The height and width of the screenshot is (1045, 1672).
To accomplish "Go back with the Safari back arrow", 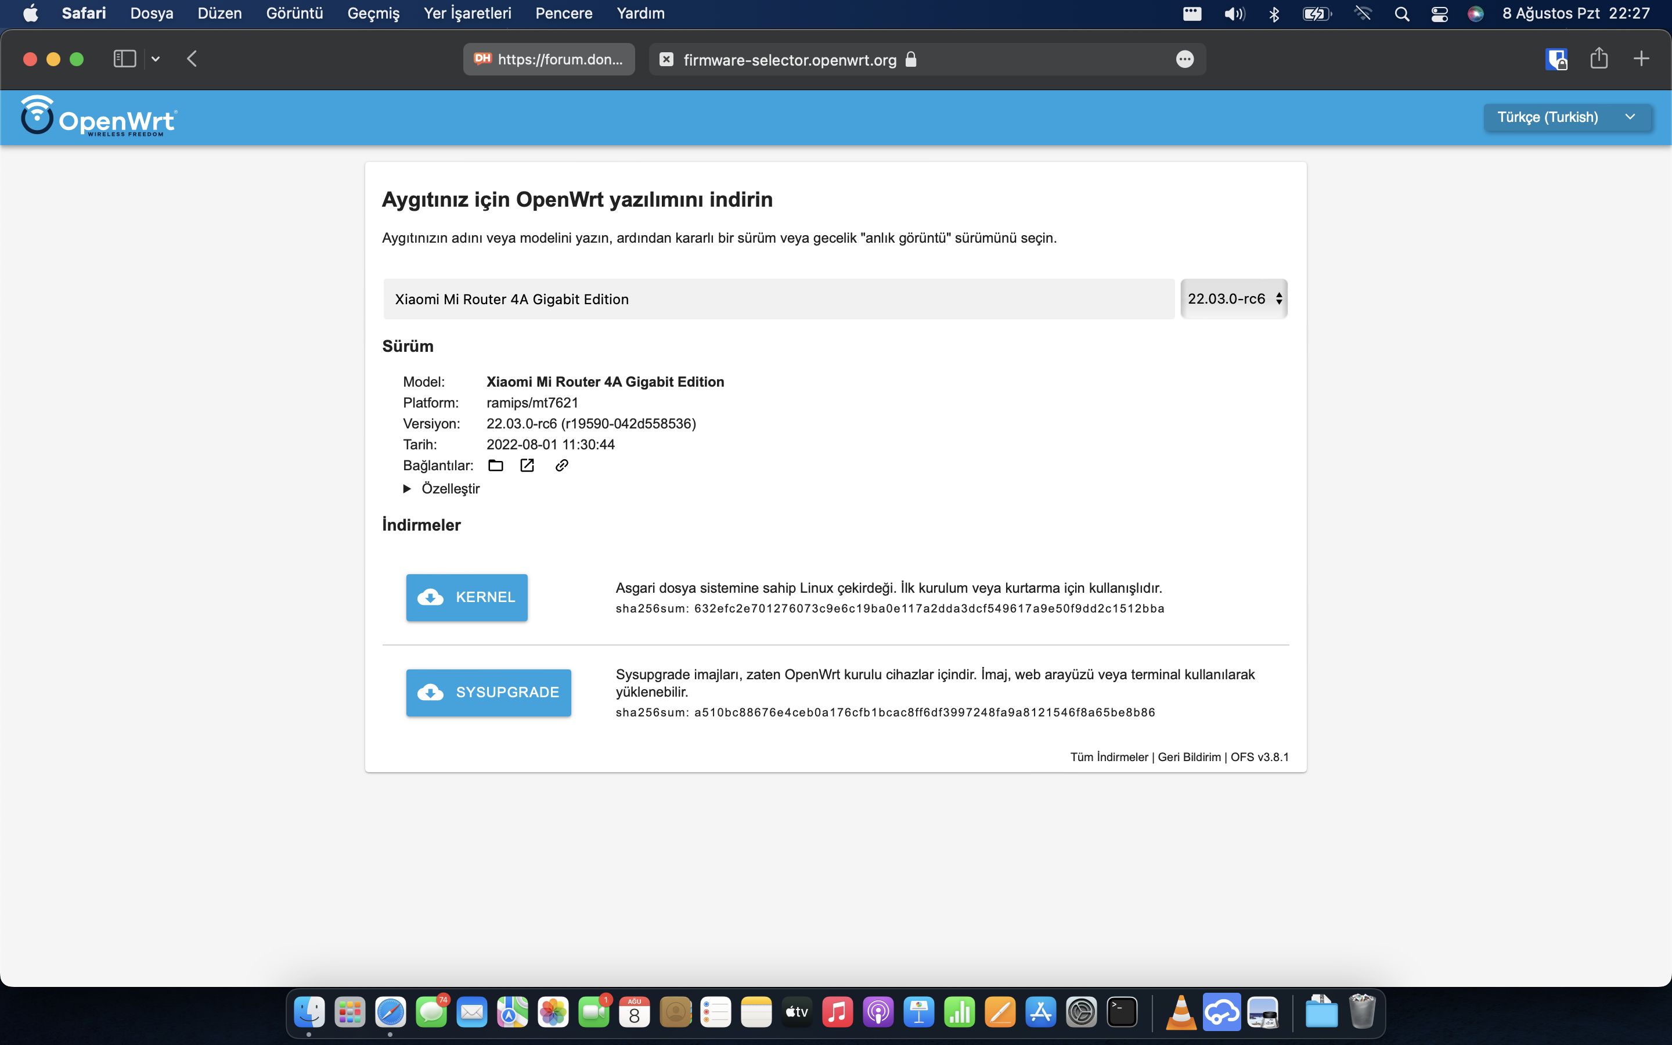I will tap(192, 59).
